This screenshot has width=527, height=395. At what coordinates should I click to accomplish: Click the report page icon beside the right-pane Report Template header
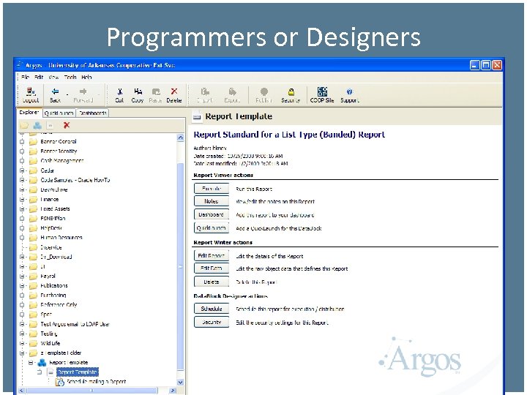point(198,116)
